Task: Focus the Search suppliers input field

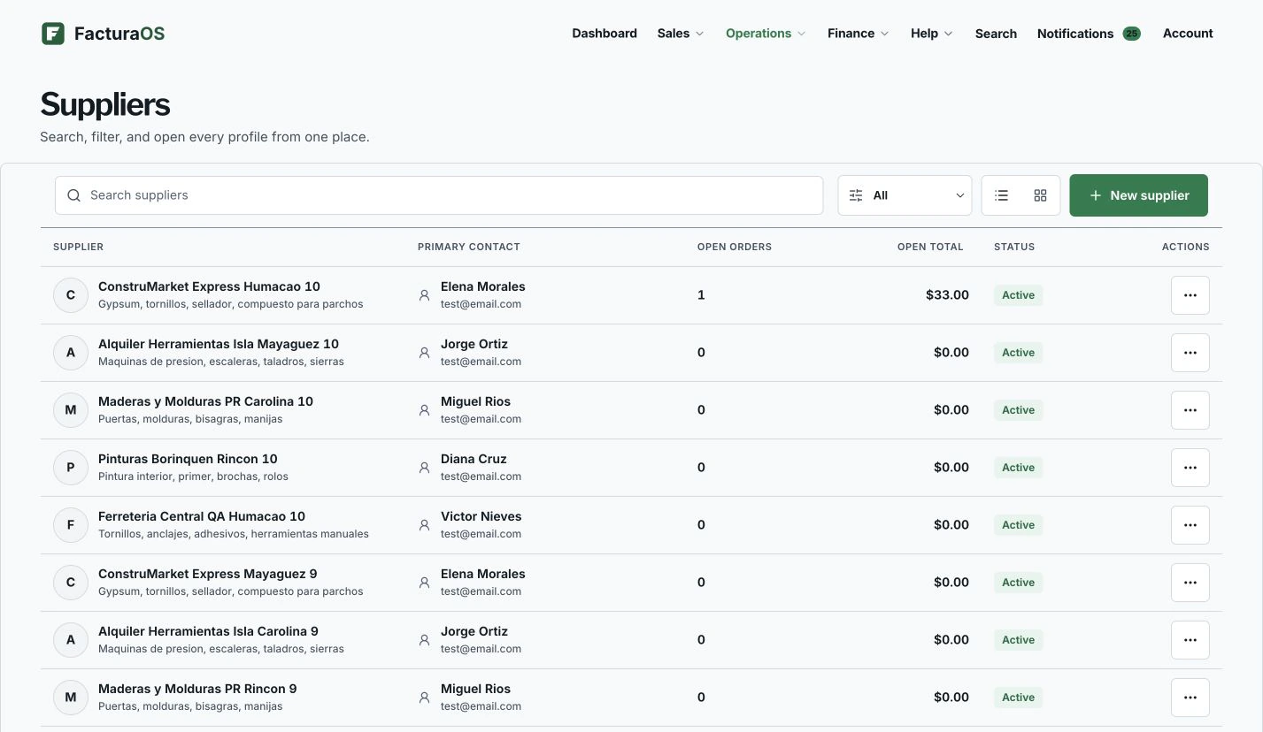Action: (x=439, y=195)
